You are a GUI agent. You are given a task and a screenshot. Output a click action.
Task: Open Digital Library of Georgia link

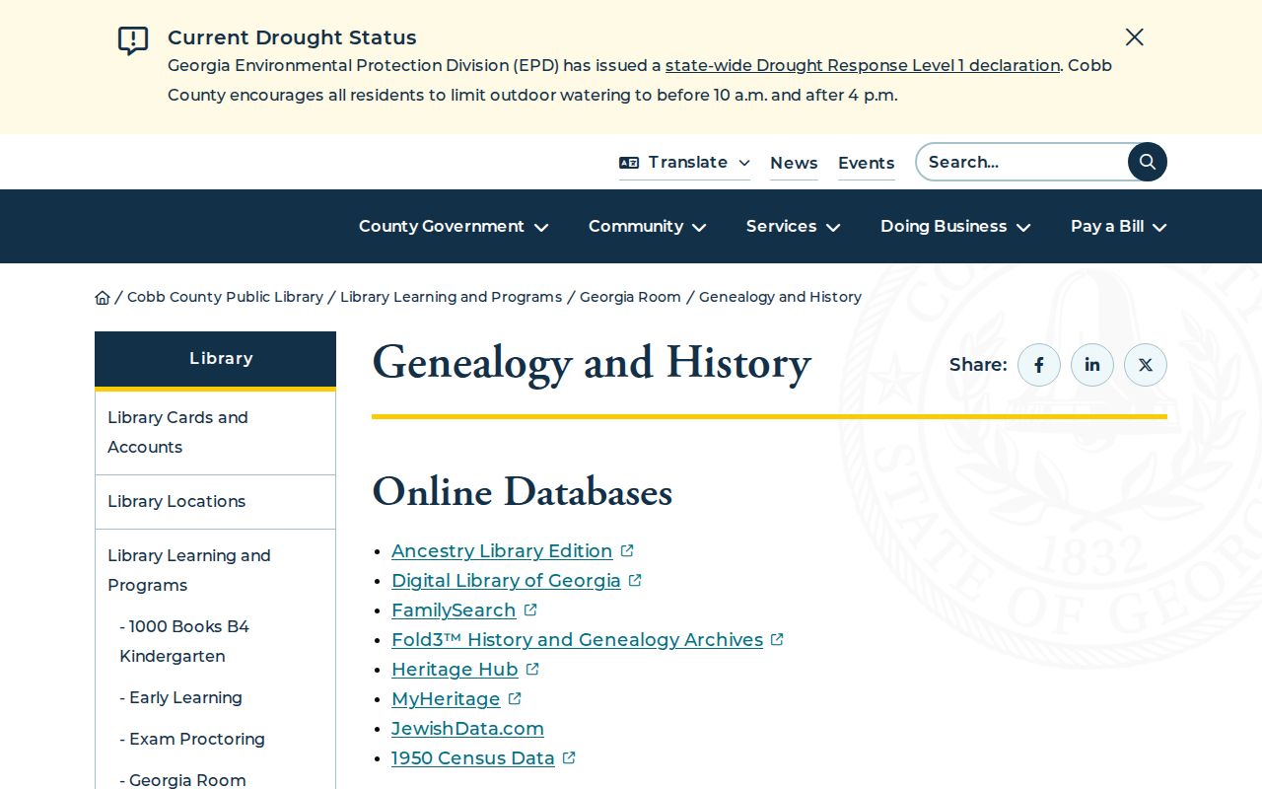click(x=506, y=580)
